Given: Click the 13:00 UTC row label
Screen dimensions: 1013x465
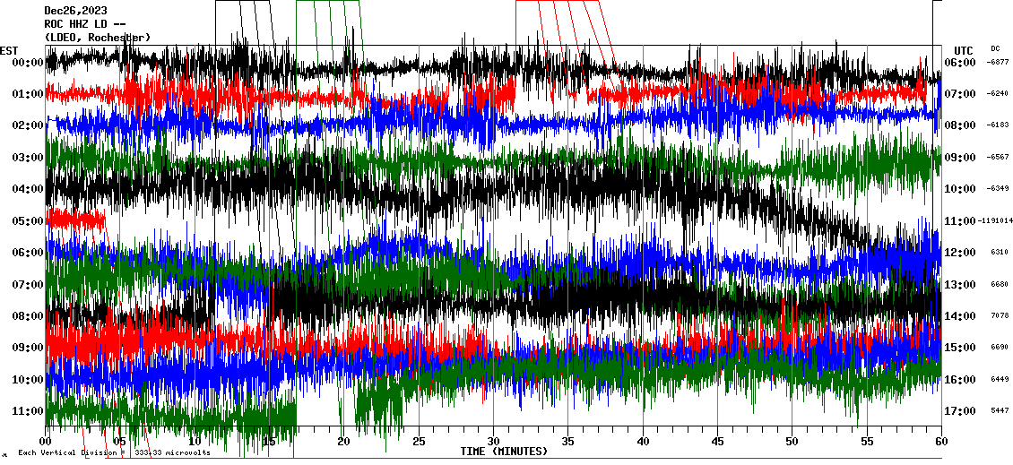Looking at the screenshot, I should point(961,284).
